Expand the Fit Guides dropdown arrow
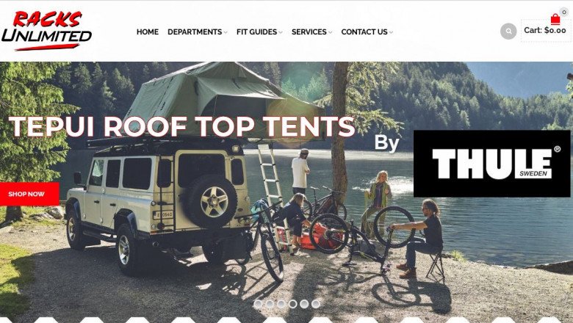The height and width of the screenshot is (323, 573). click(281, 32)
